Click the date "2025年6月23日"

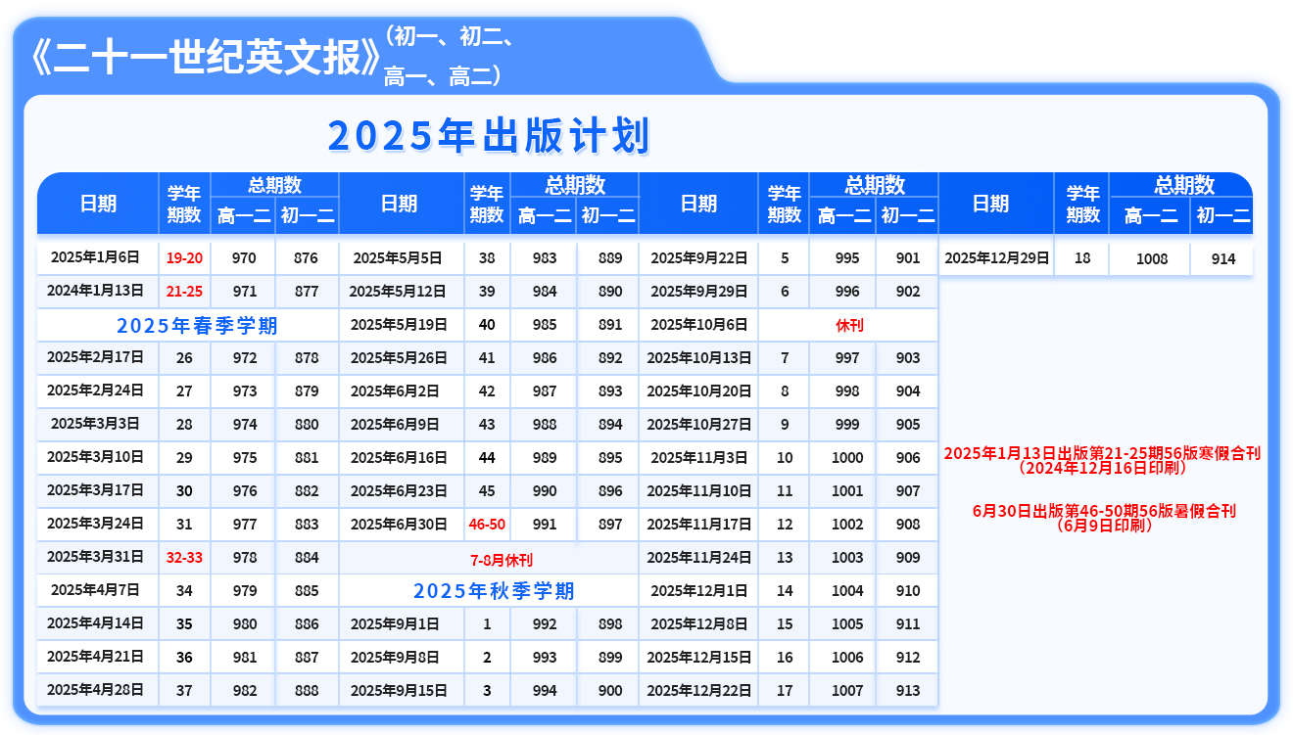pyautogui.click(x=398, y=491)
